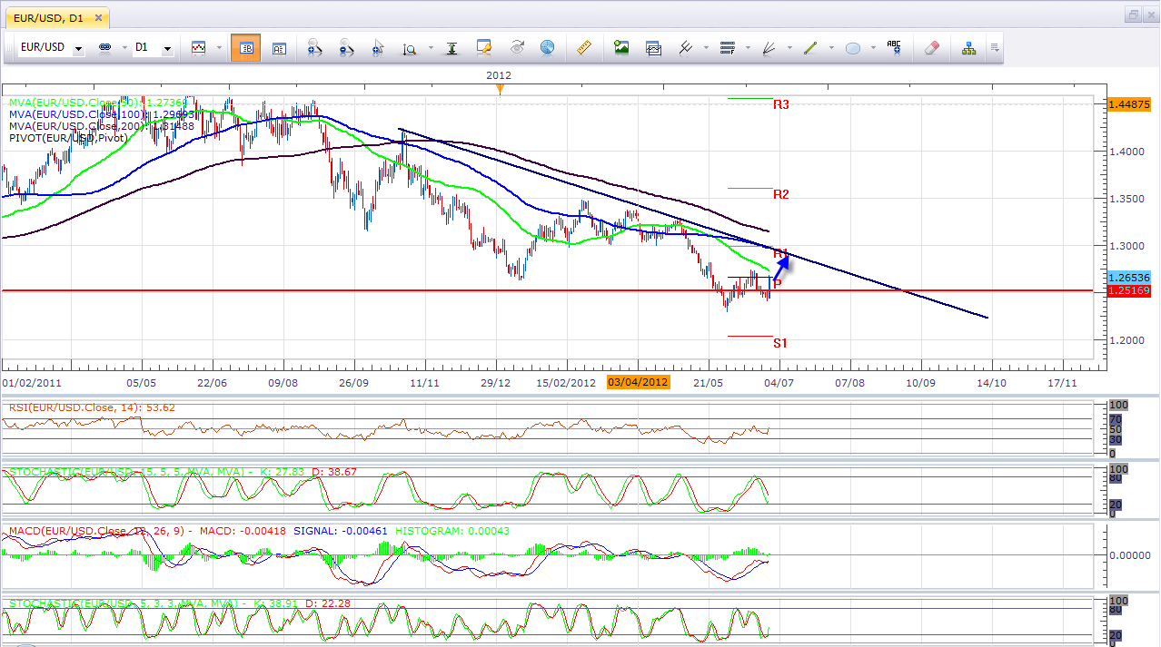The height and width of the screenshot is (647, 1161).
Task: Select the cursor zoom pointer tool
Action: (378, 47)
